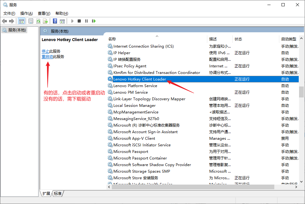Click the Pause service toolbar icon
Screen dimensions: 305x204
[x=86, y=21]
